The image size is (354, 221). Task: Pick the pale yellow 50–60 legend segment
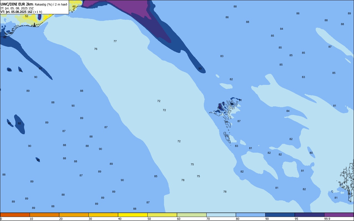pos(162,215)
